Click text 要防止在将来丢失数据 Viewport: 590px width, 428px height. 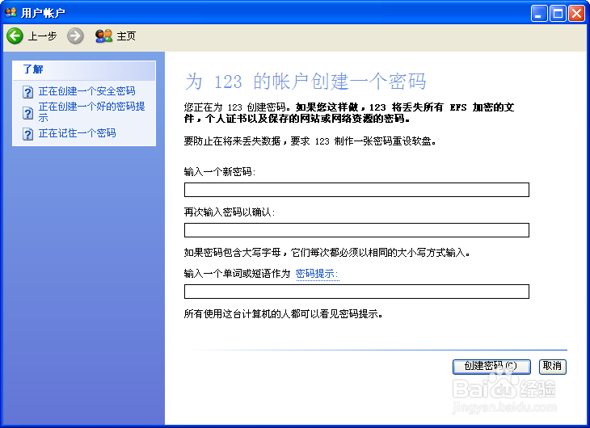[233, 141]
